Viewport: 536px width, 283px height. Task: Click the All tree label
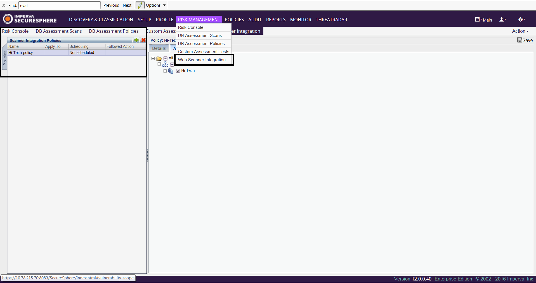click(171, 58)
